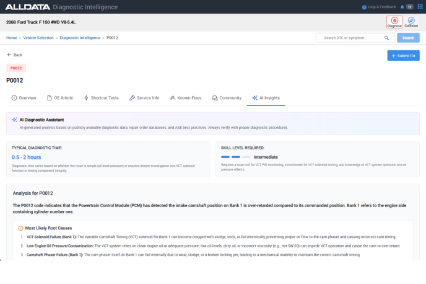Click the AI Diagnostic Assistant title
426x284 pixels.
click(41, 120)
